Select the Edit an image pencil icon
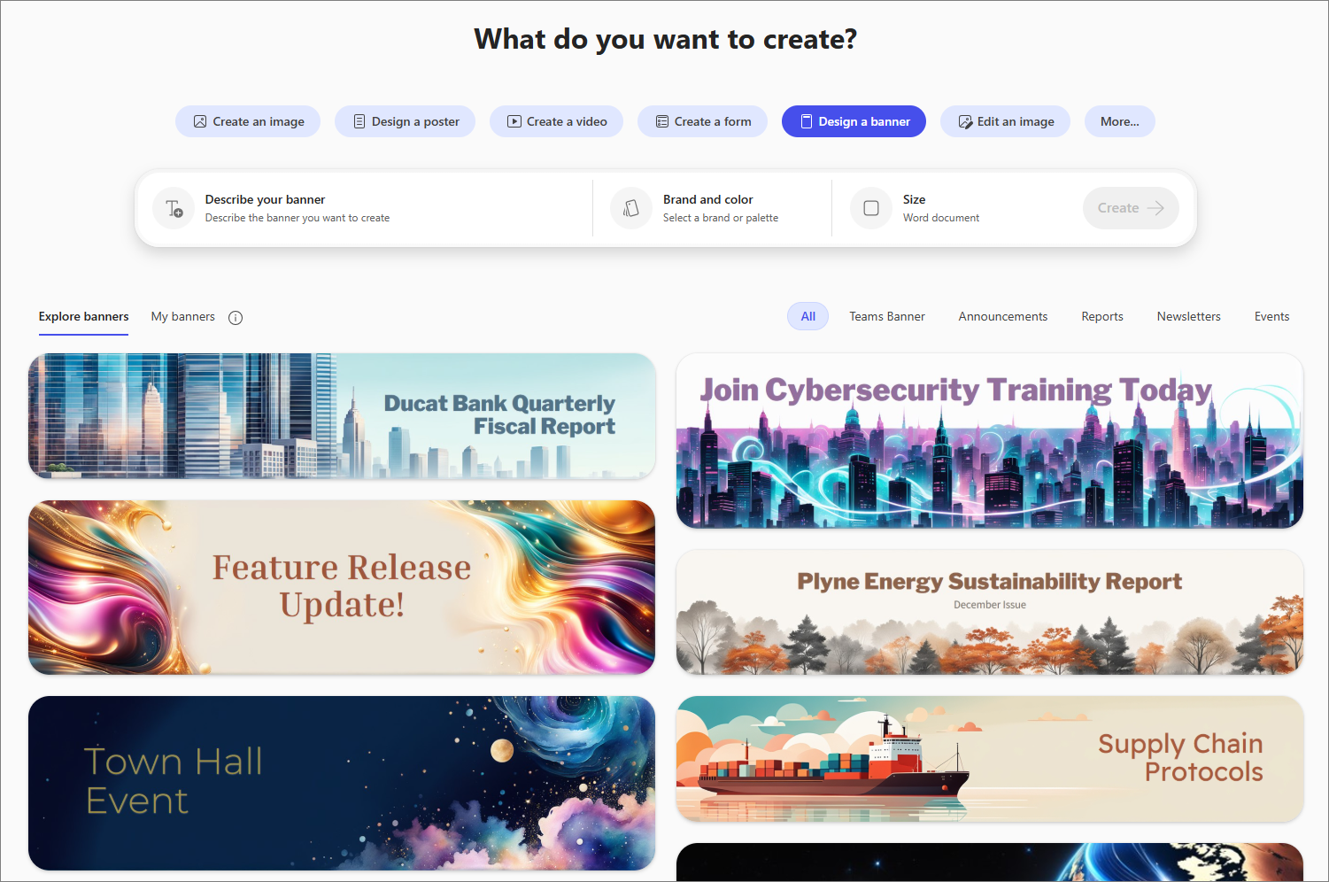The image size is (1329, 882). click(x=964, y=121)
